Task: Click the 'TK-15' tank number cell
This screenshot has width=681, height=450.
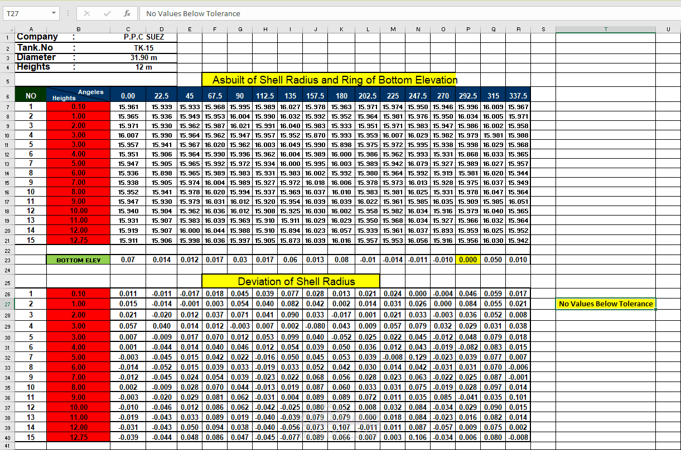Action: (143, 48)
